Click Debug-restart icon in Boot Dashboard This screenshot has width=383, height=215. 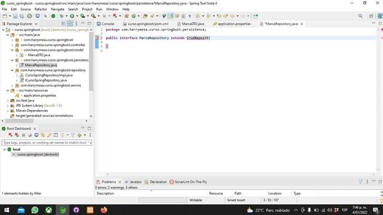(x=17, y=135)
